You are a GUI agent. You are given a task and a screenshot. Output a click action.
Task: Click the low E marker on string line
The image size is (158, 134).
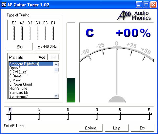pyautogui.click(x=10, y=114)
